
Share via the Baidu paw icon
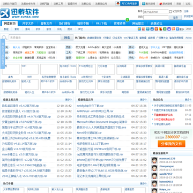(x=169, y=29)
